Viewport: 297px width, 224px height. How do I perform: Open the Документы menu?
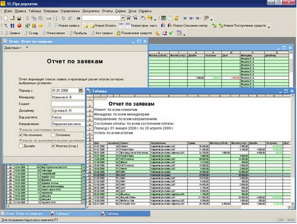point(91,11)
